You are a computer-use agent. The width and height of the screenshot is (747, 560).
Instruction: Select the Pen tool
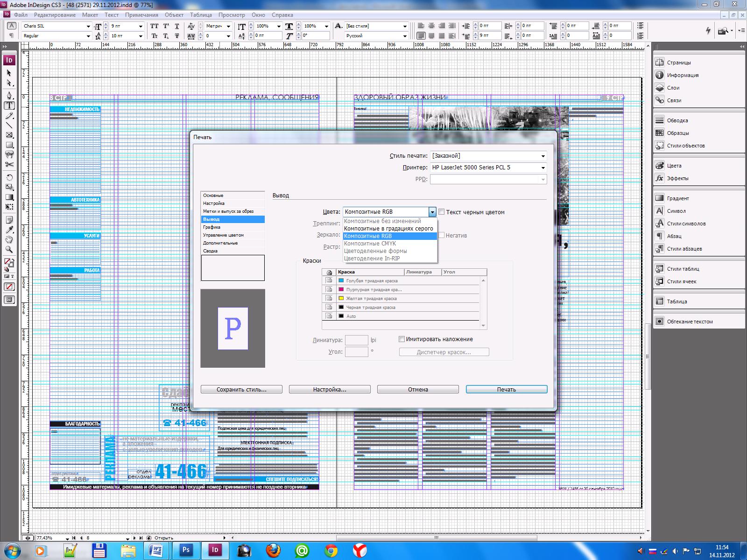click(x=9, y=96)
